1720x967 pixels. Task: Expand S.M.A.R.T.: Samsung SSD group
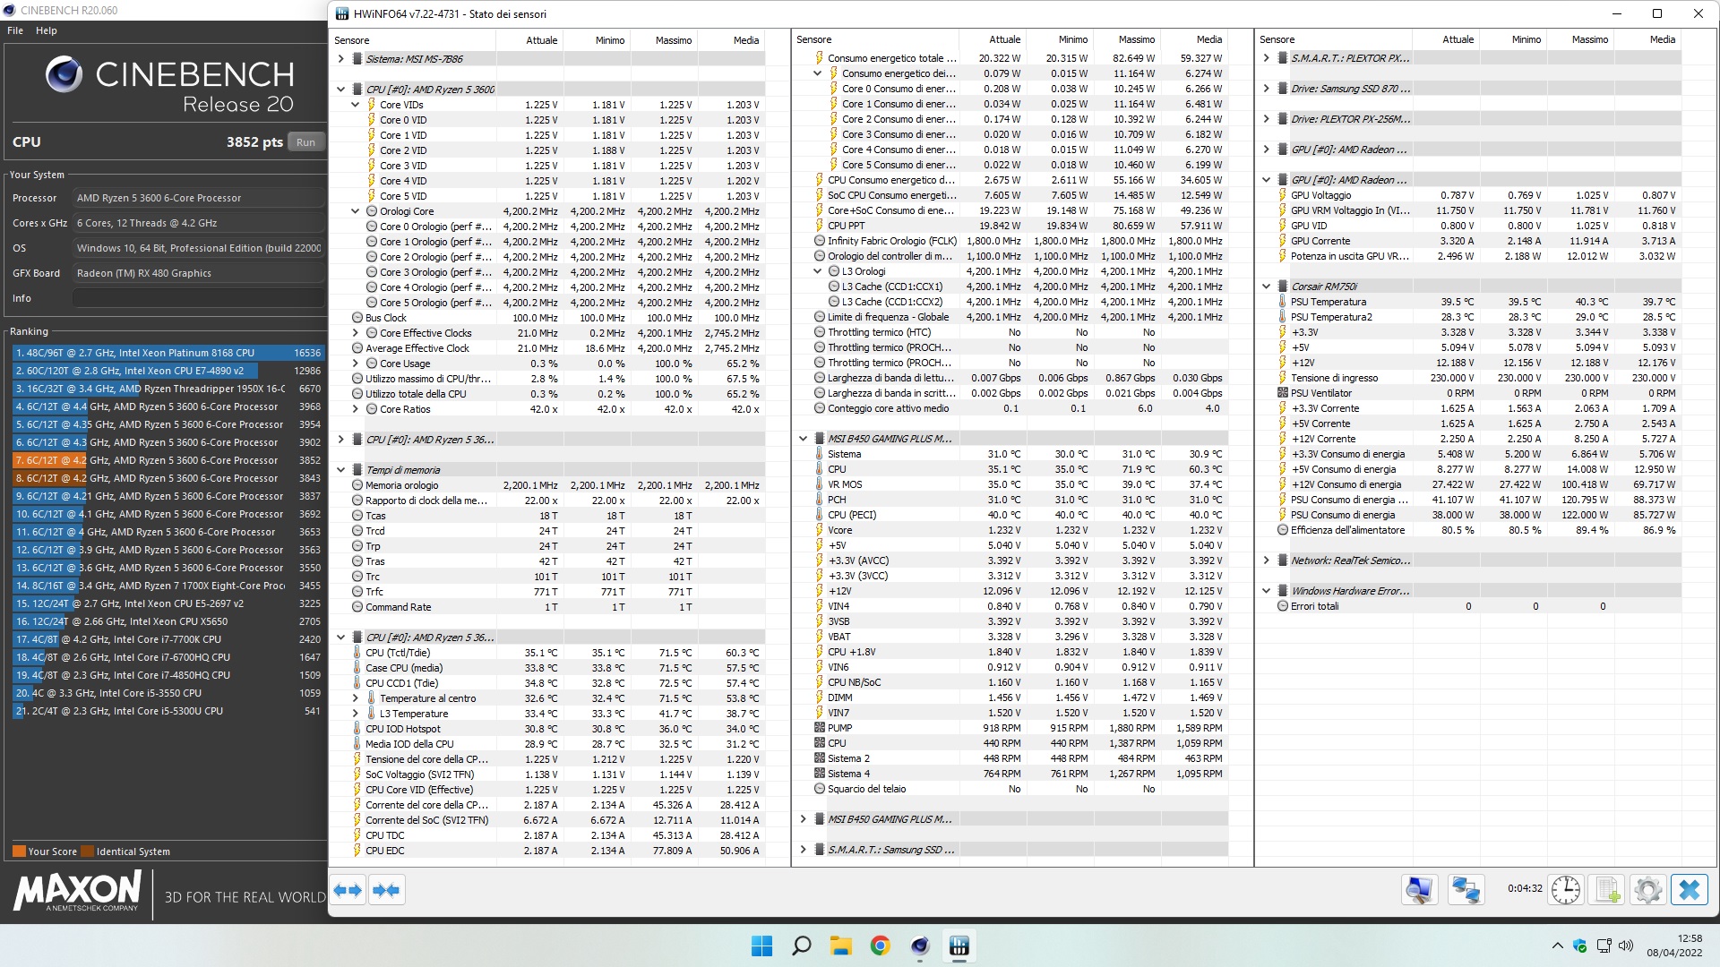point(803,850)
